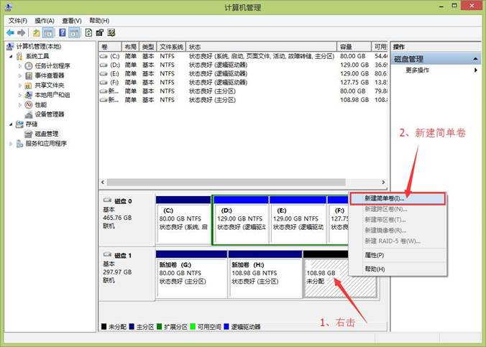The height and width of the screenshot is (347, 486).
Task: Click the last toolbar icon with checkmark
Action: click(x=111, y=32)
